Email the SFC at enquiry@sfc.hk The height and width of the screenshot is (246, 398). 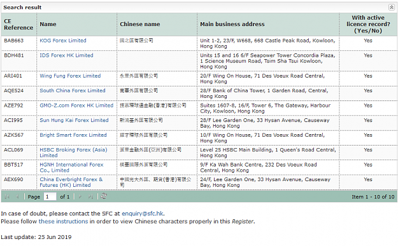143,214
